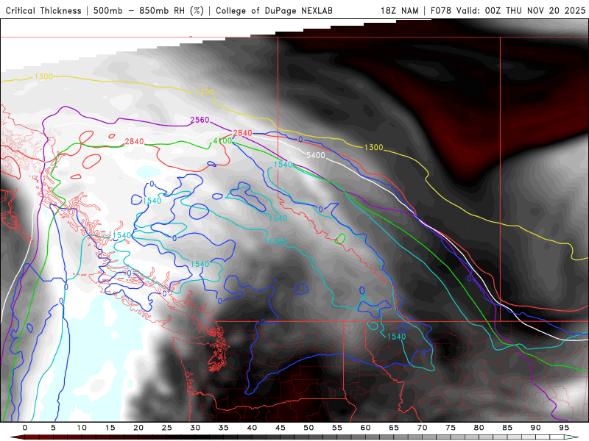The width and height of the screenshot is (589, 441).
Task: Click the colorbar's "30" scale label
Action: tap(195, 428)
